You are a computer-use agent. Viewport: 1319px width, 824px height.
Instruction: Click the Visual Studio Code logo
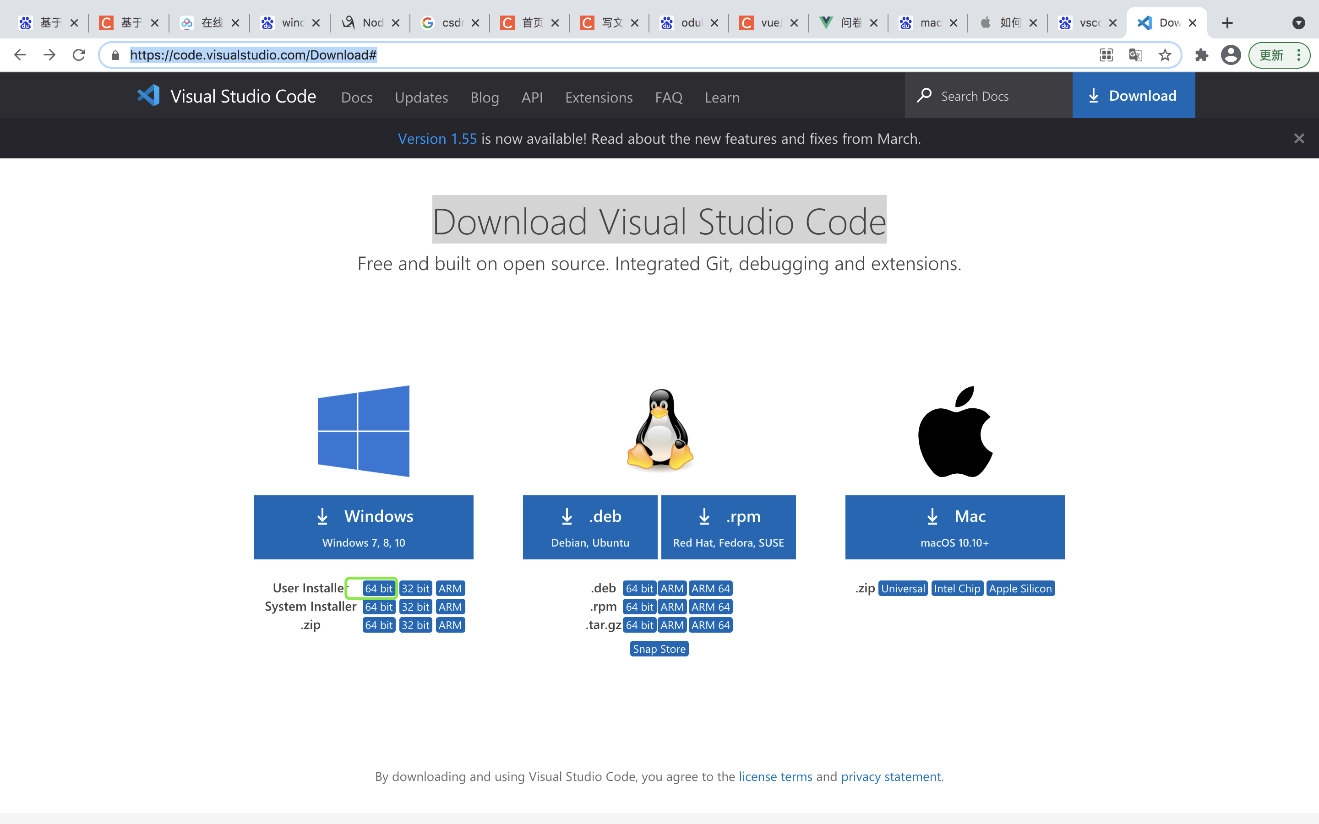(x=148, y=96)
